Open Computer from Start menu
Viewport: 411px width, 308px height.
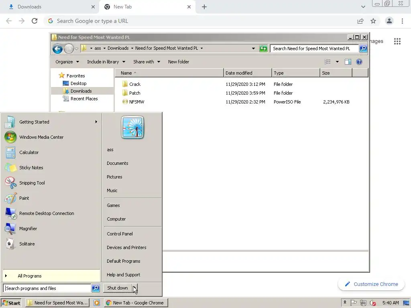(116, 219)
